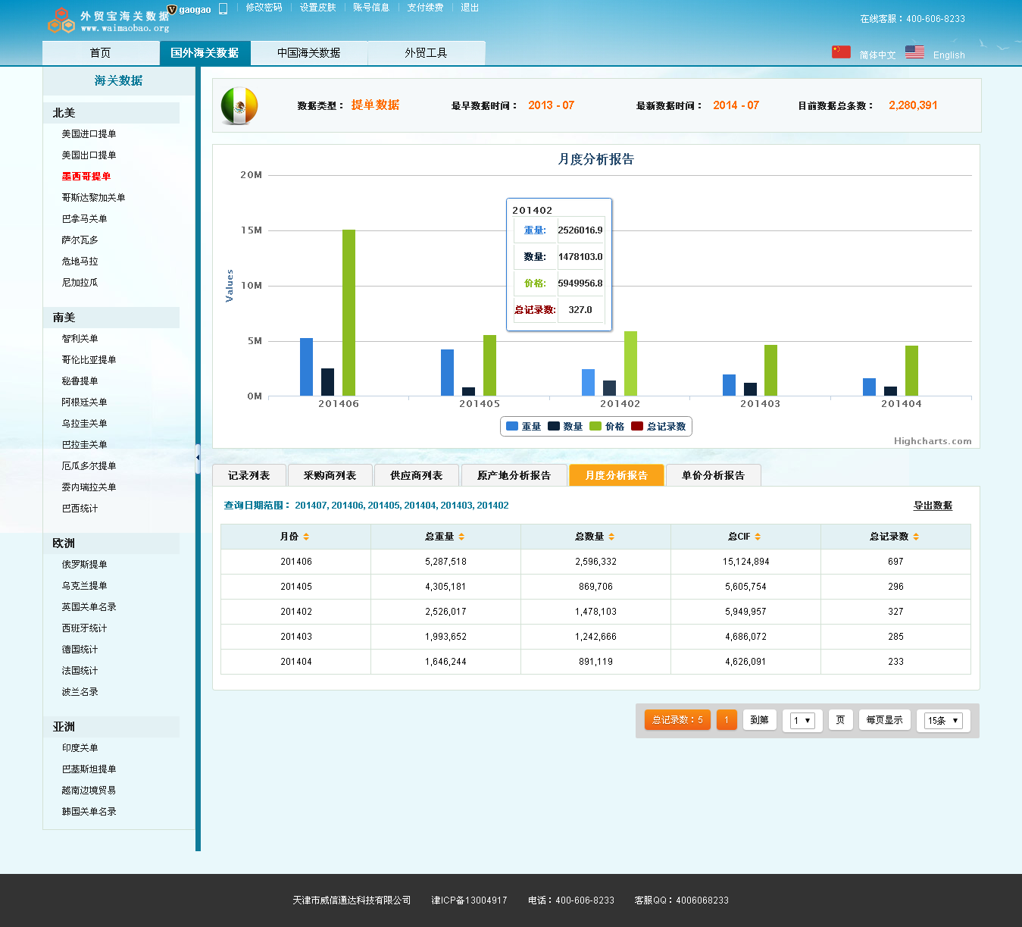Image resolution: width=1022 pixels, height=927 pixels.
Task: Open 俄罗斯提单 in sidebar
Action: click(84, 565)
